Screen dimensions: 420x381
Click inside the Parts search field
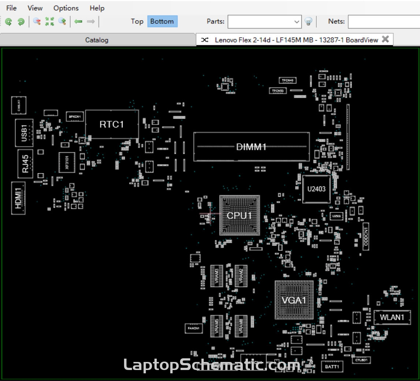260,22
